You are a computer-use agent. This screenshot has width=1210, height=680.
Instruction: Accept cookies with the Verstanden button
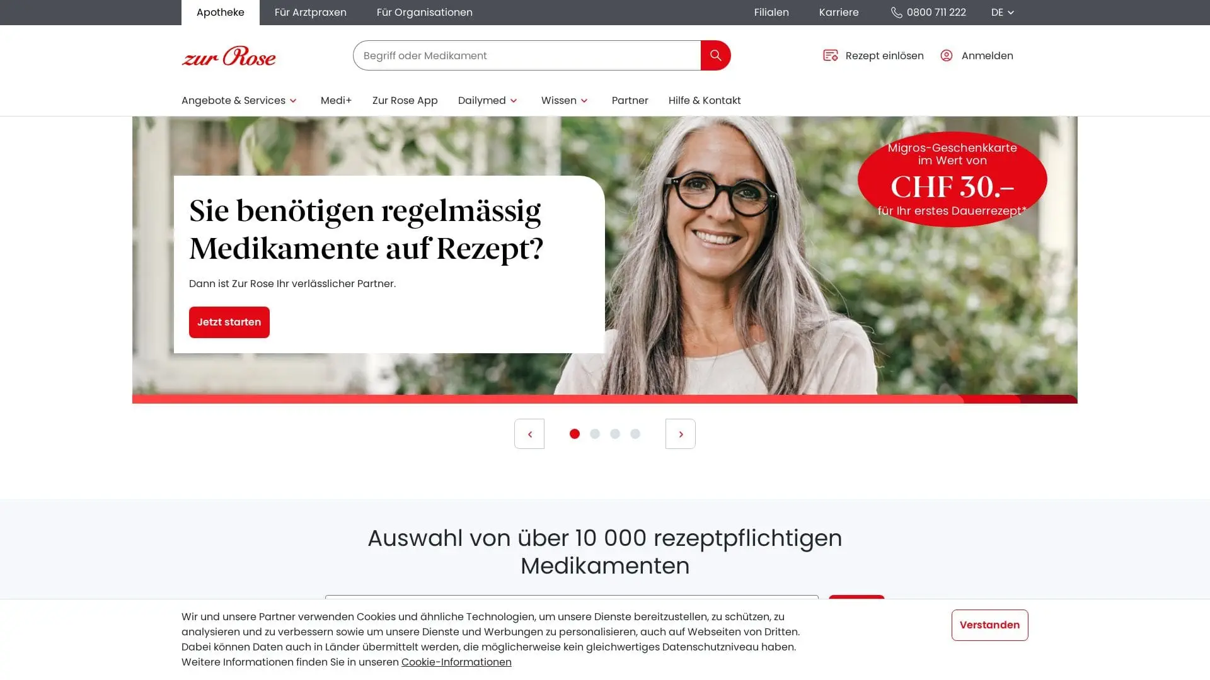click(989, 625)
